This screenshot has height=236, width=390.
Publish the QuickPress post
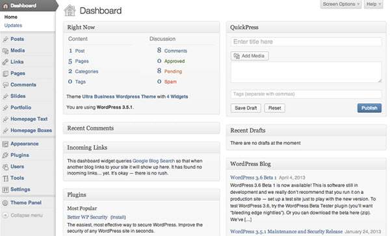pos(369,108)
